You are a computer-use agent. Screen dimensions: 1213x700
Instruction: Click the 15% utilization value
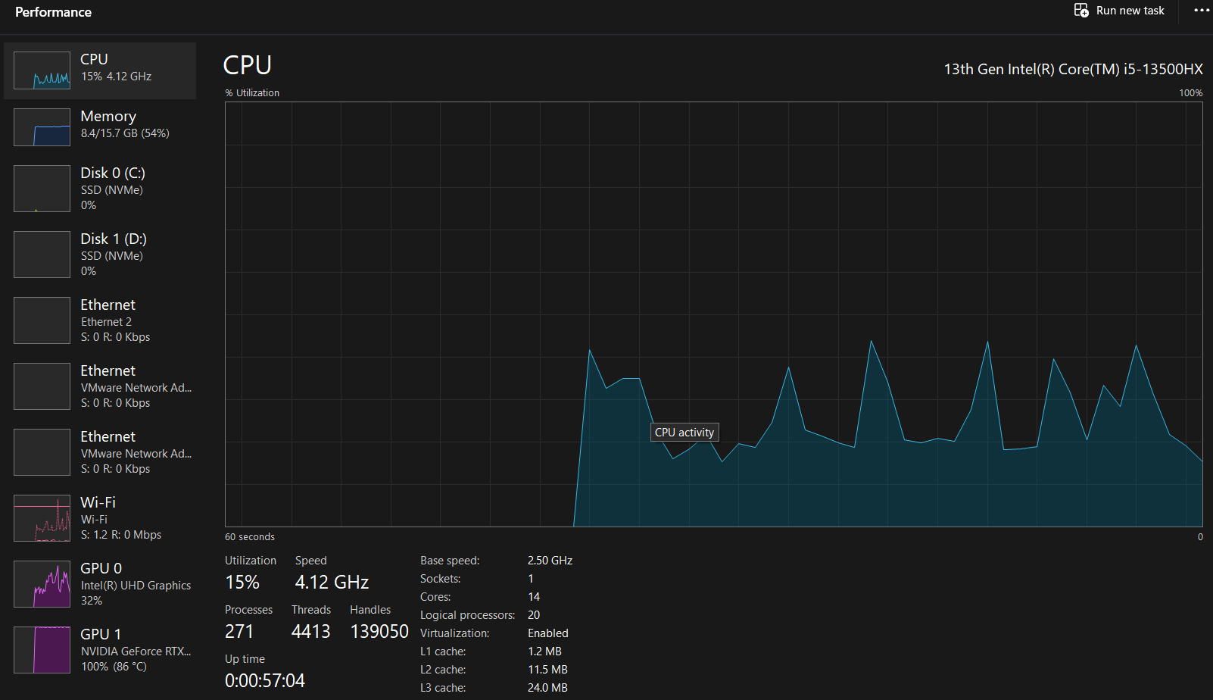pyautogui.click(x=242, y=583)
